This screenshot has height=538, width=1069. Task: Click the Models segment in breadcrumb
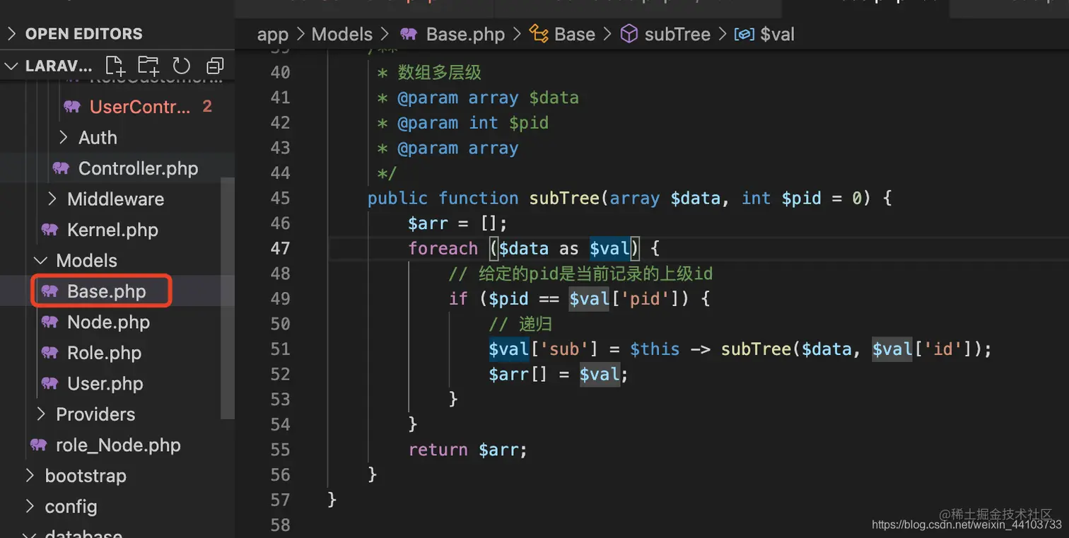[x=342, y=34]
